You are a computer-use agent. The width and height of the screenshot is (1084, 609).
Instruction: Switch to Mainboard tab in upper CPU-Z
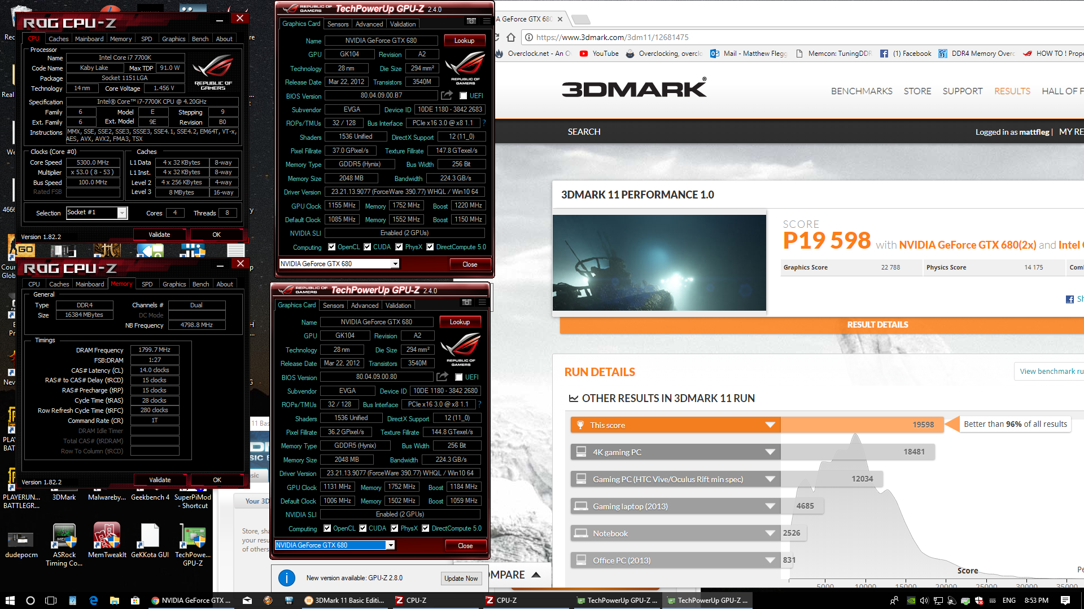(x=89, y=39)
